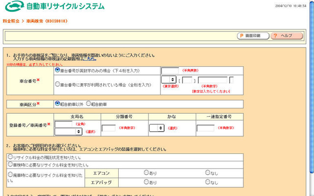The width and height of the screenshot is (314, 196).
Task: Click the last-4-digits chassis number input field
Action: point(170,71)
